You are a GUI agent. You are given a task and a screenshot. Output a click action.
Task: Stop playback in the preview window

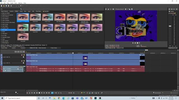pyautogui.click(x=137, y=43)
